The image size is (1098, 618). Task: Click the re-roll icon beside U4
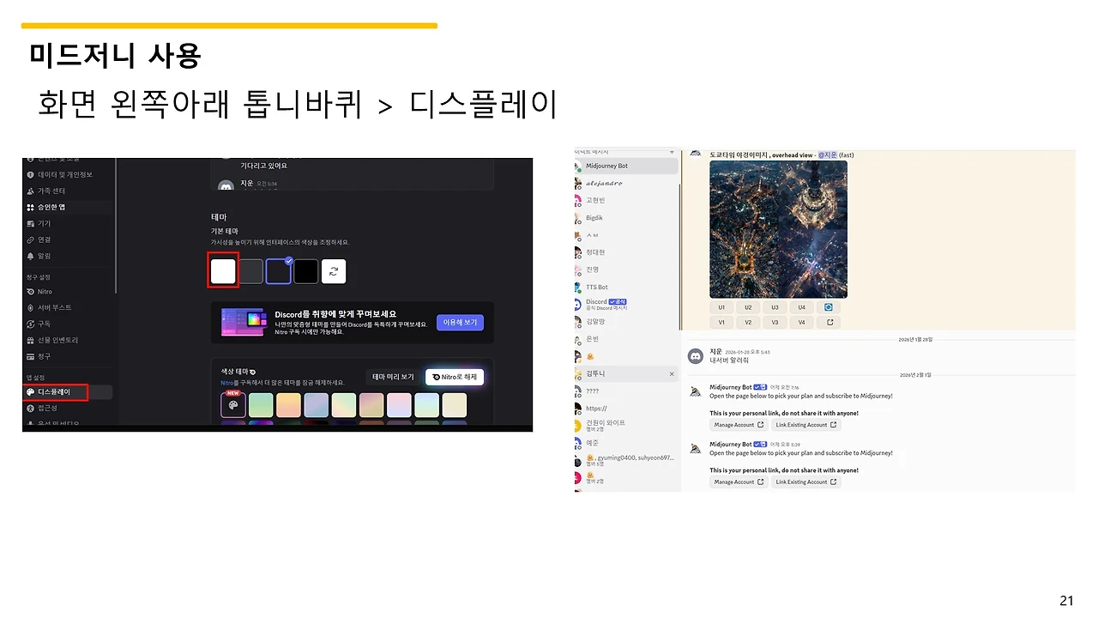[x=829, y=307]
